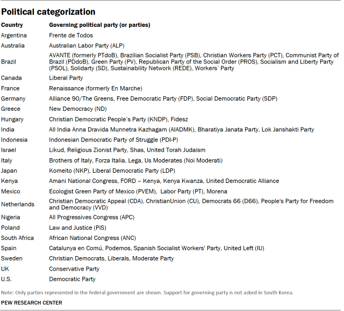This screenshot has width=344, height=311.
Task: Click "African National Congress (ANC)" text
Action: (92, 238)
